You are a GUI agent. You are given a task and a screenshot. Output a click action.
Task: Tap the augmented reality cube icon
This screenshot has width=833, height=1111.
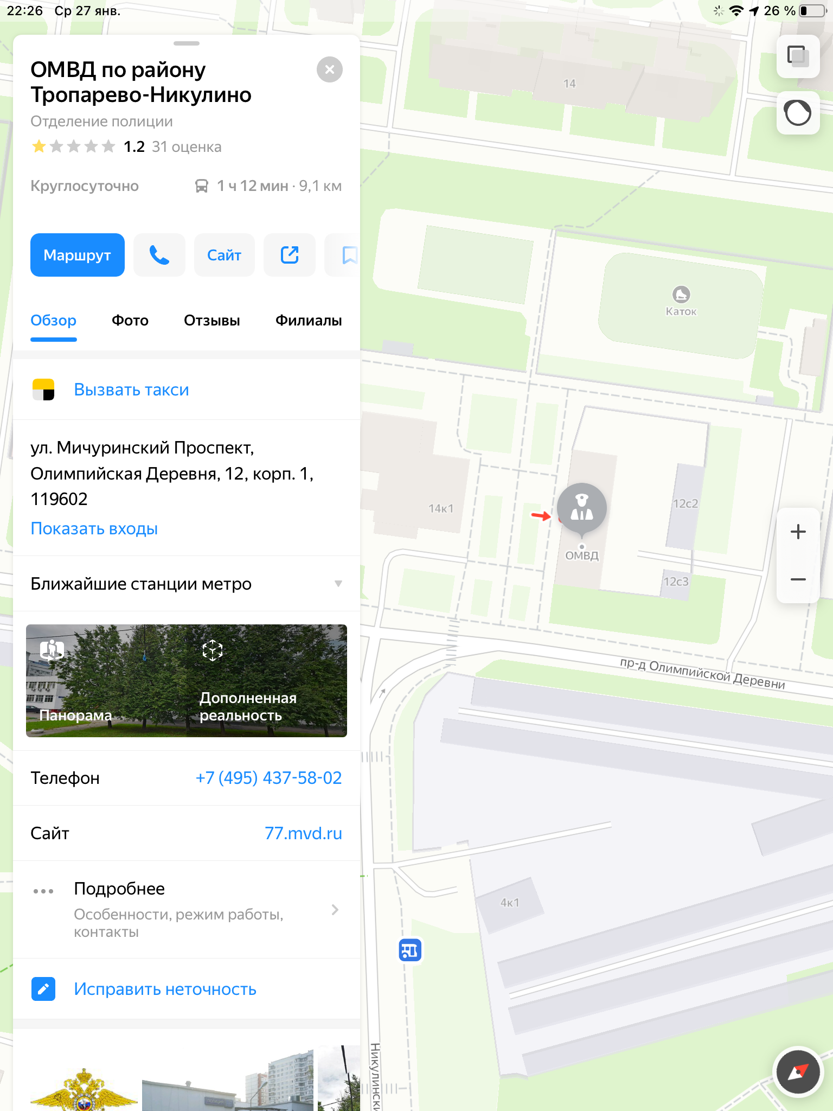(213, 650)
